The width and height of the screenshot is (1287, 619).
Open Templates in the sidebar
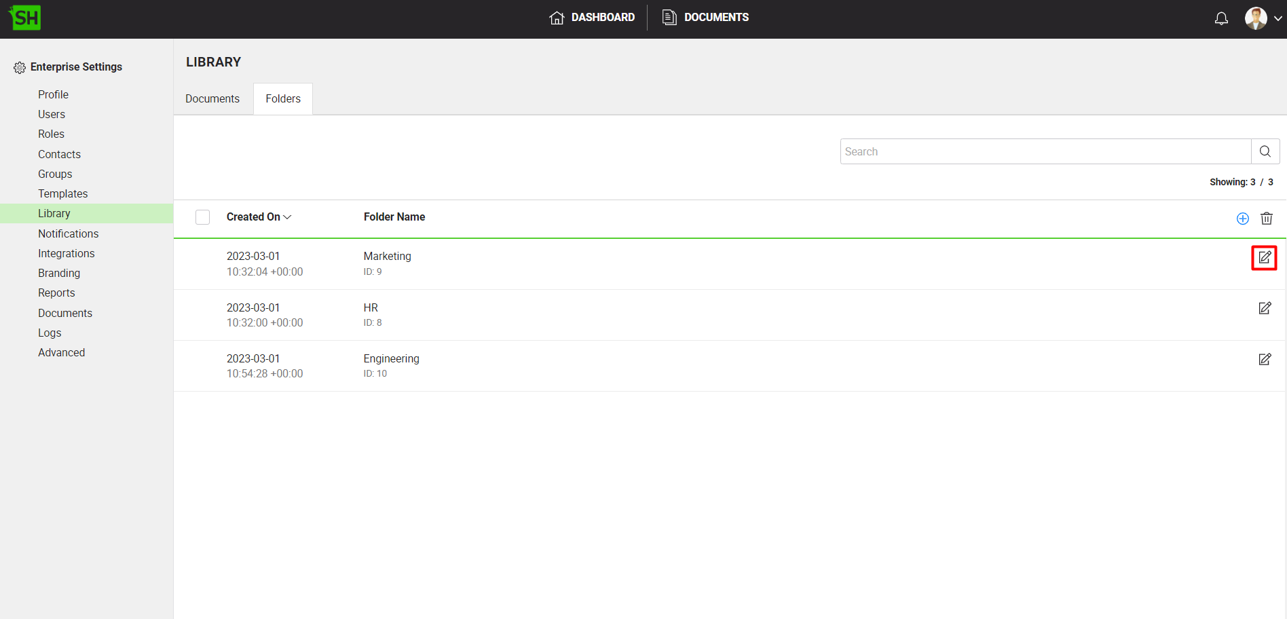tap(62, 193)
